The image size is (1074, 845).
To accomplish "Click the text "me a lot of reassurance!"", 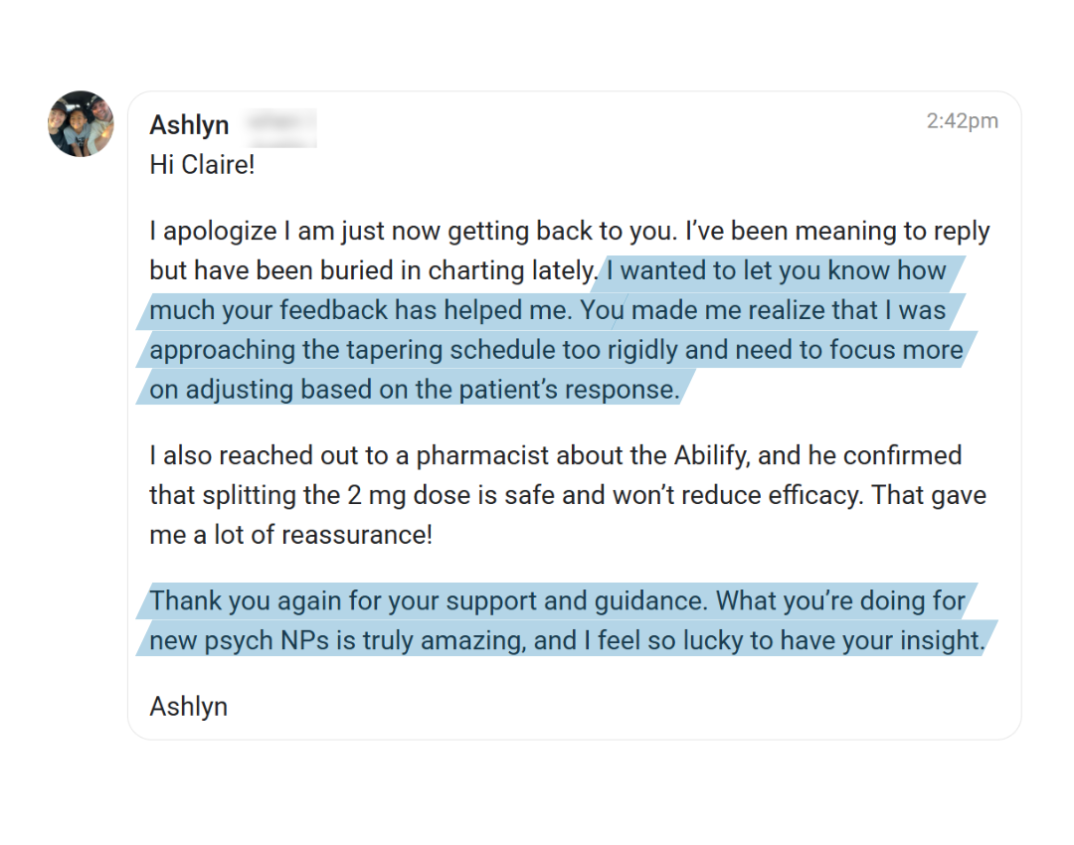I will point(290,535).
